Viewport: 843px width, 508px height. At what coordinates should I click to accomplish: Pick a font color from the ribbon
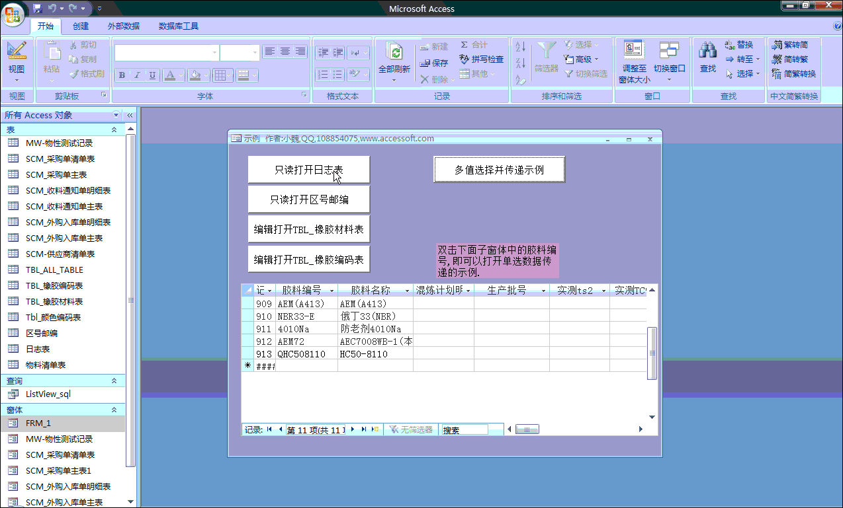point(170,75)
